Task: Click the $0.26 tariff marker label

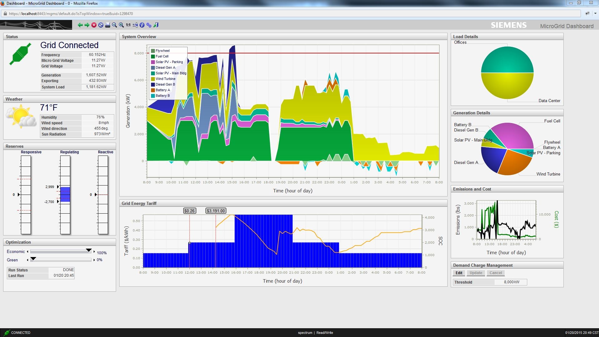Action: coord(189,211)
